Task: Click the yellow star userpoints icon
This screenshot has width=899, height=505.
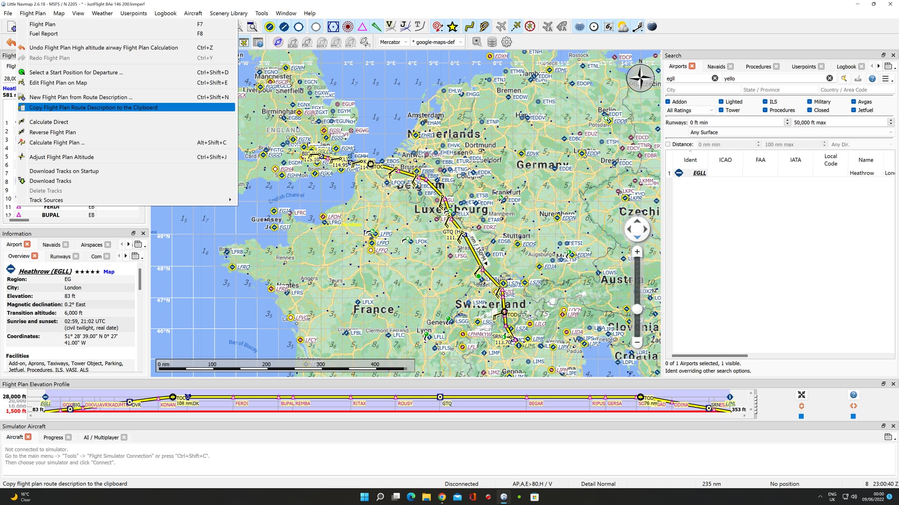Action: [x=452, y=27]
